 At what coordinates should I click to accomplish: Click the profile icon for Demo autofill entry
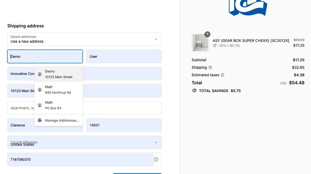[40, 74]
